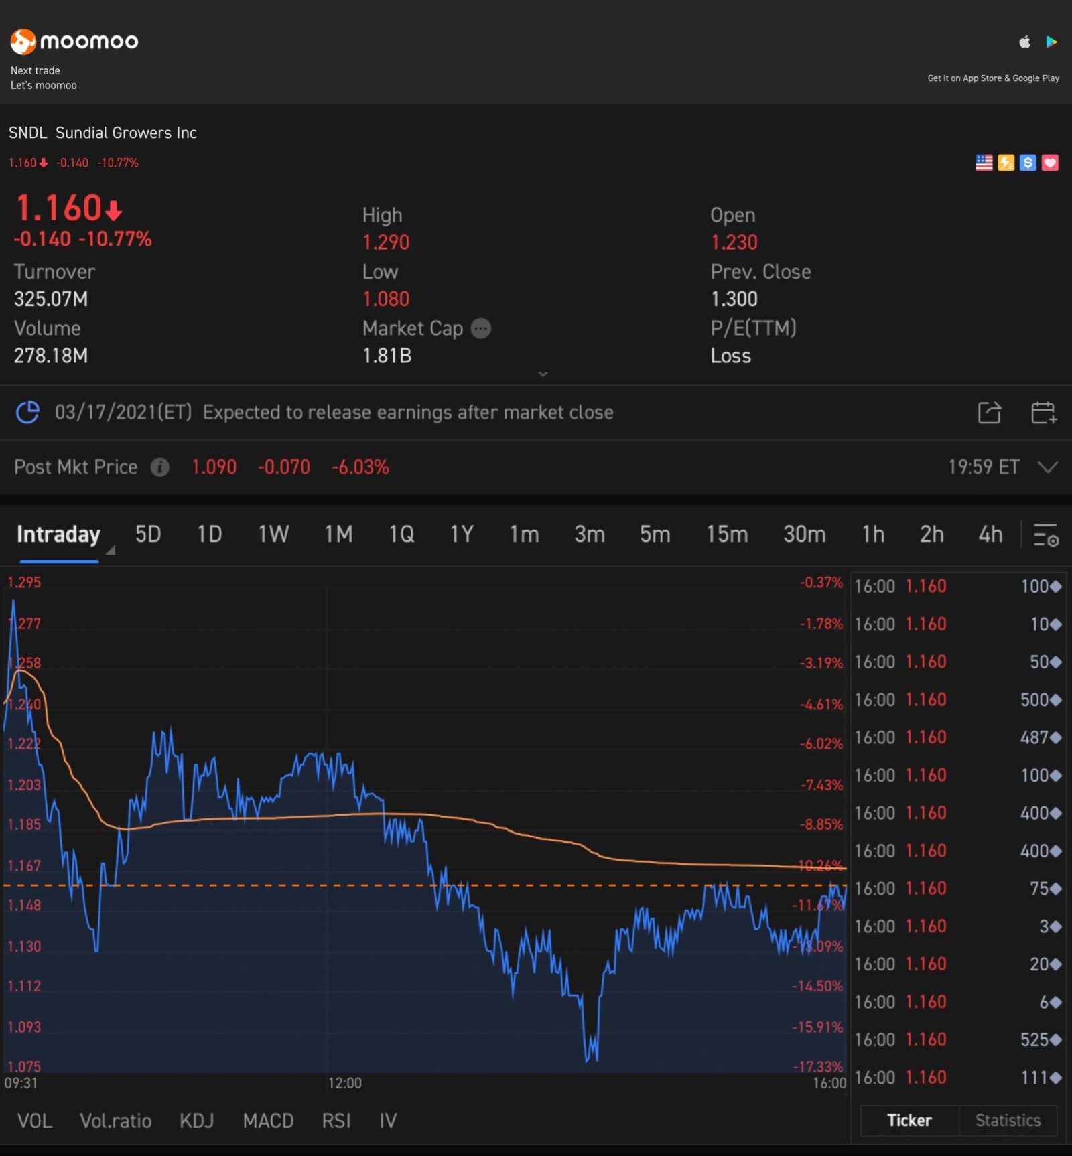Select the 1h interval tab
Viewport: 1072px width, 1156px height.
coord(873,534)
